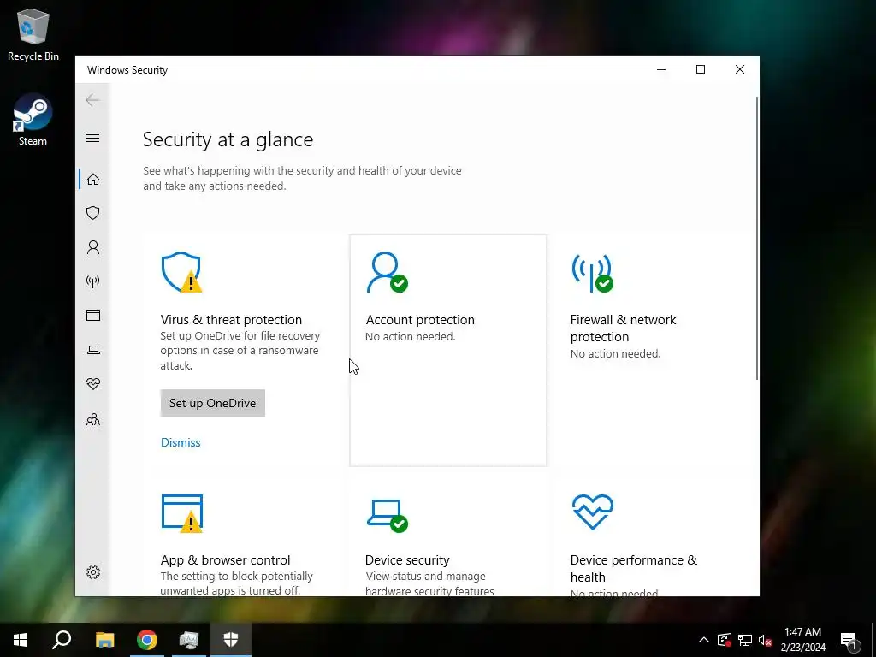The image size is (876, 657).
Task: Open Settings gear in sidebar
Action: point(93,572)
